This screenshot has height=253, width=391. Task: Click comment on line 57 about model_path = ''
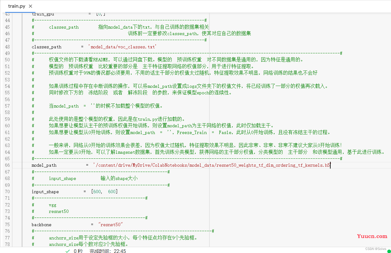(x=97, y=106)
